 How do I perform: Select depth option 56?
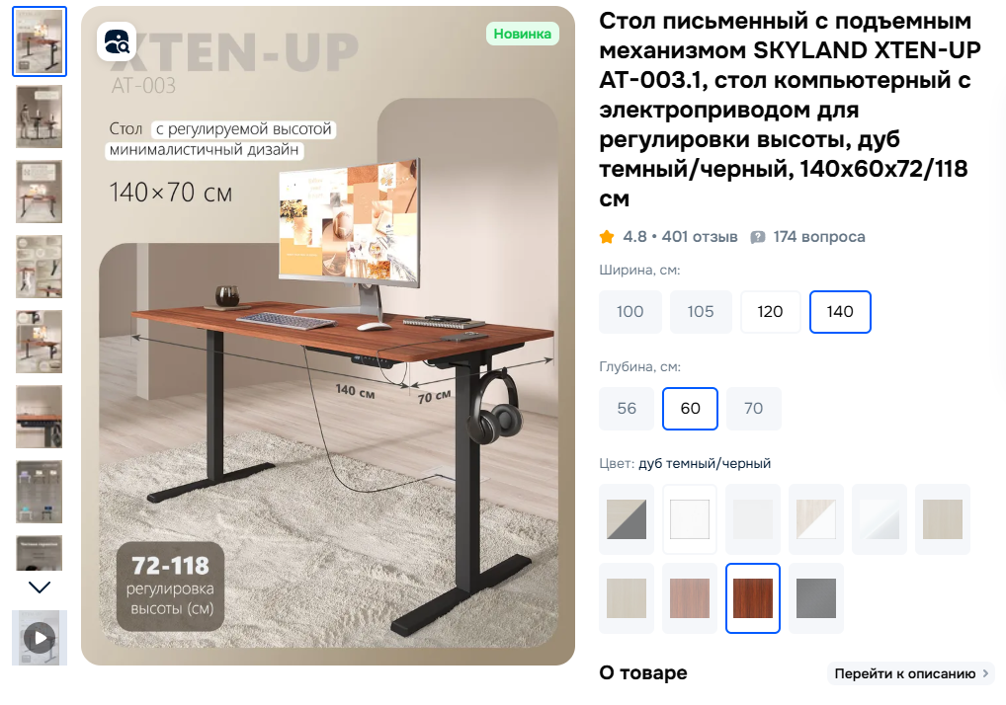point(627,409)
